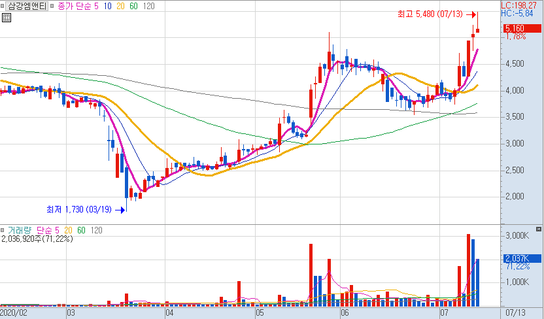
Task: Select price moving average period 5
Action: pyautogui.click(x=96, y=7)
